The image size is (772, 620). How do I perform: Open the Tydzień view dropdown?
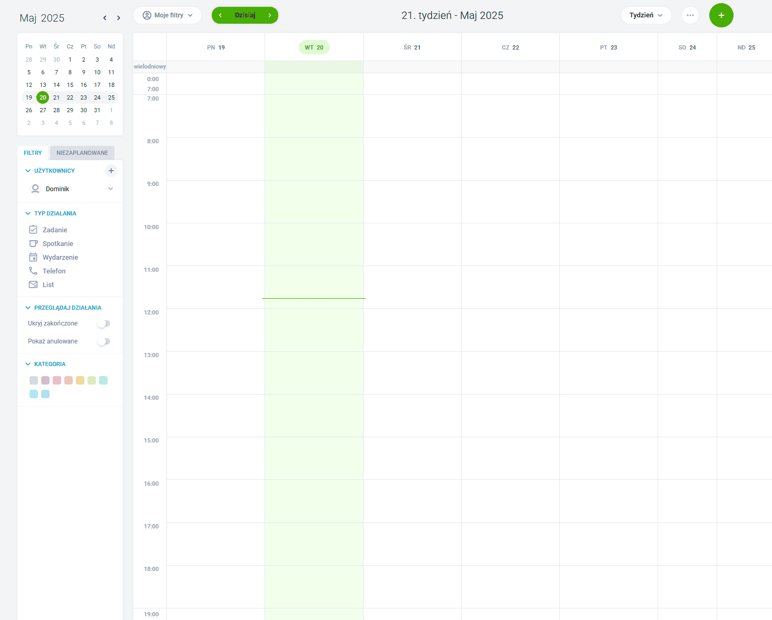click(x=646, y=15)
